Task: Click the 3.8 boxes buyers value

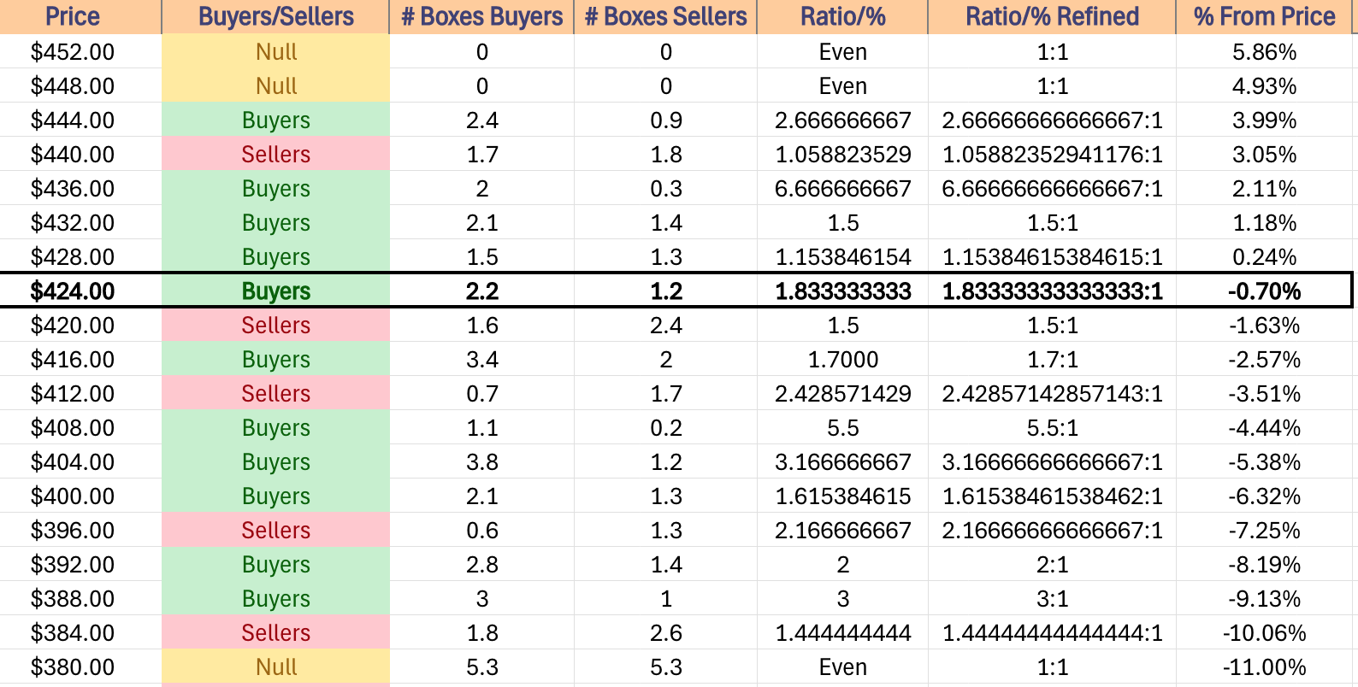Action: click(482, 462)
